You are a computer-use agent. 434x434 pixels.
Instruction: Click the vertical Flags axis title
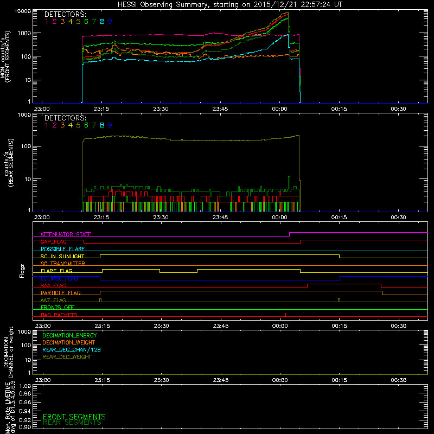pyautogui.click(x=22, y=271)
